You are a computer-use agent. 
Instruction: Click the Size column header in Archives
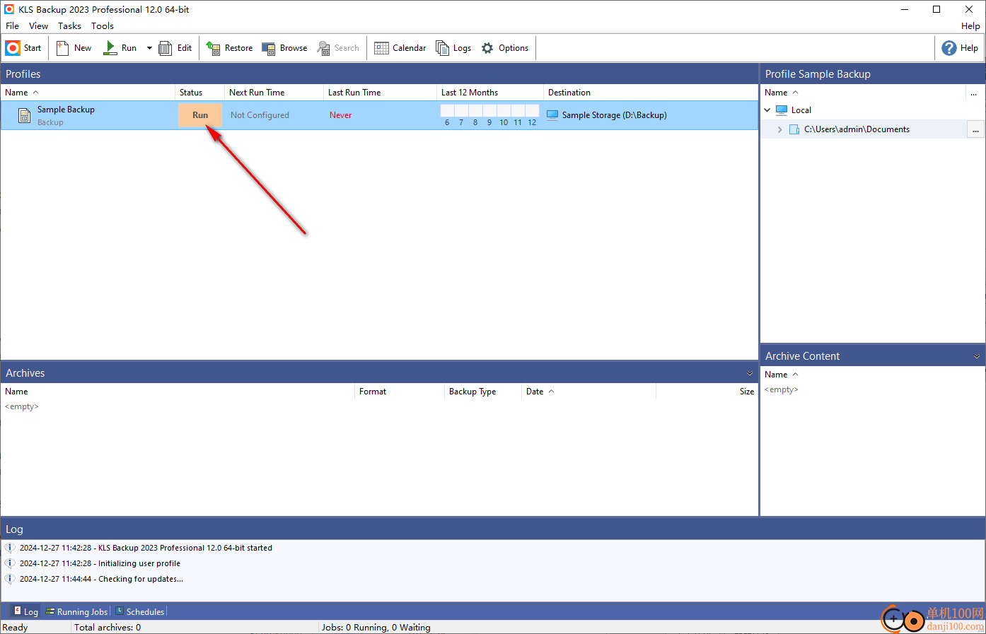[707, 392]
